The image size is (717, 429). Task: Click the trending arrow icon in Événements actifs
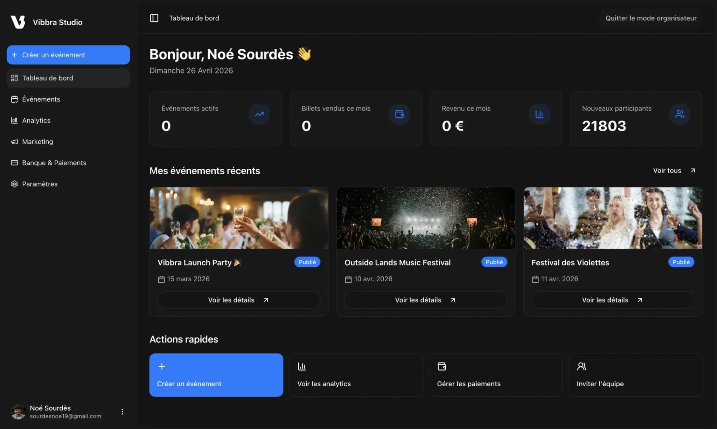259,114
